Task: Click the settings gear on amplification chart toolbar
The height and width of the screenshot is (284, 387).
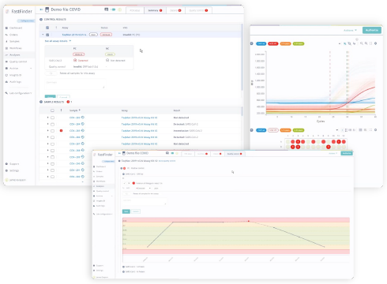Action: point(376,43)
